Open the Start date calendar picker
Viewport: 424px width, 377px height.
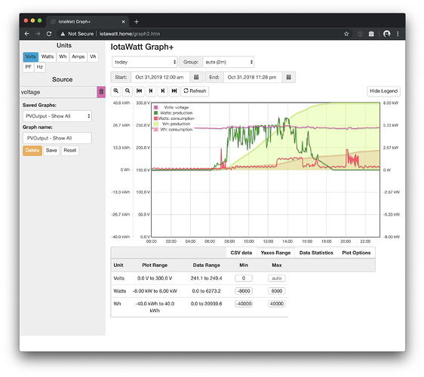[x=196, y=77]
